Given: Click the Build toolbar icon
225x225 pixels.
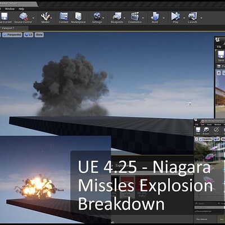Looking at the screenshot, I should (x=155, y=16).
